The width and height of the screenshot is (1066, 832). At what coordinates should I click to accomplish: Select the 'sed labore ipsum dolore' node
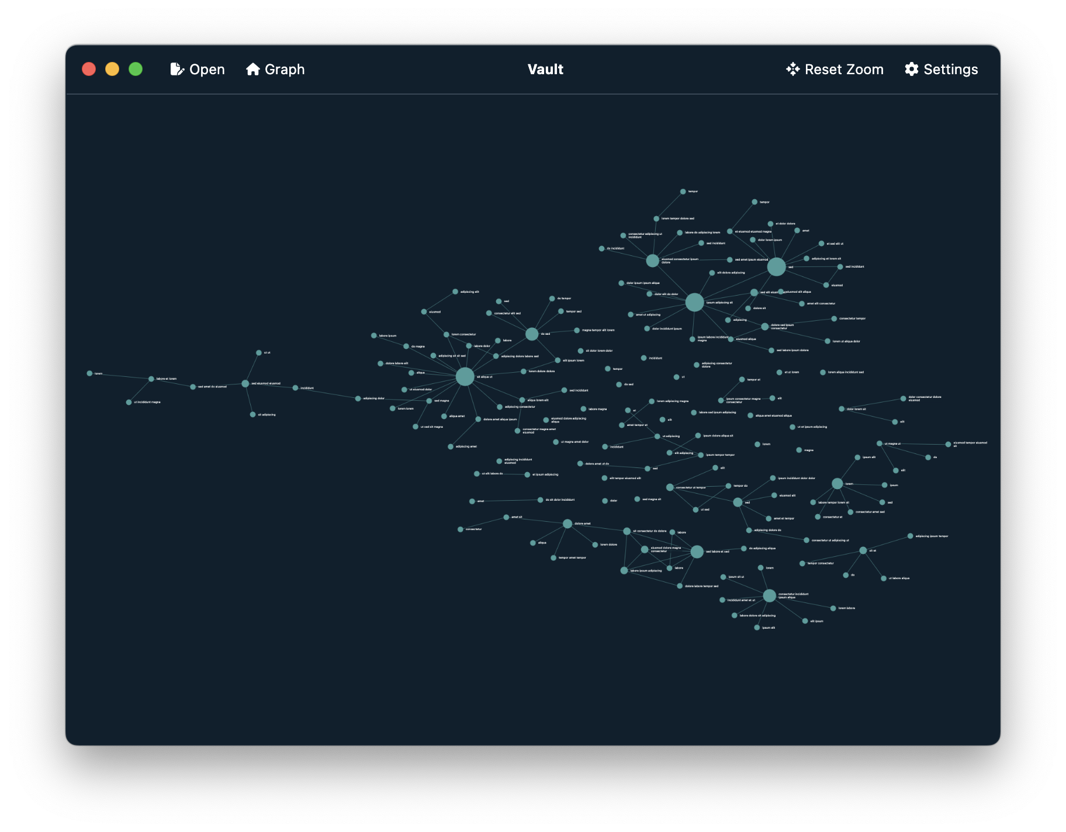[771, 351]
